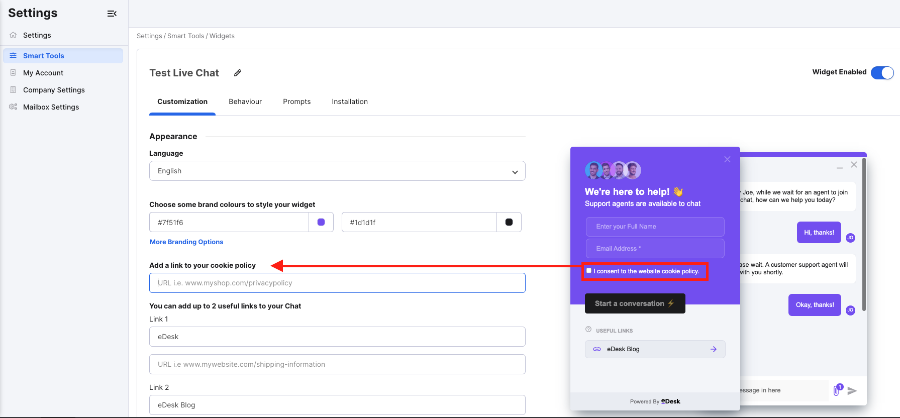Click the Hi, thanks! chat bubble
The image size is (900, 418).
click(819, 233)
